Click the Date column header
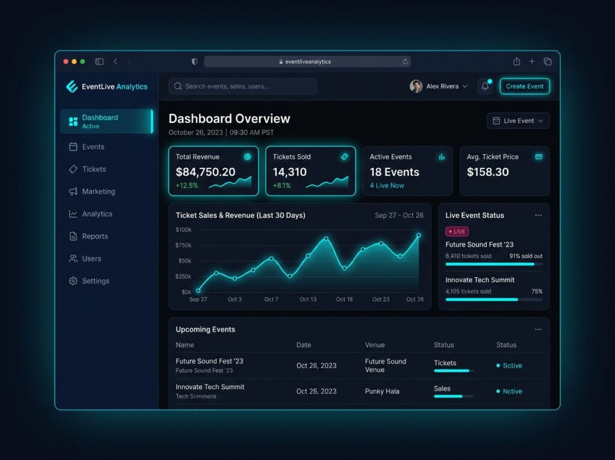This screenshot has width=615, height=460. click(x=303, y=345)
